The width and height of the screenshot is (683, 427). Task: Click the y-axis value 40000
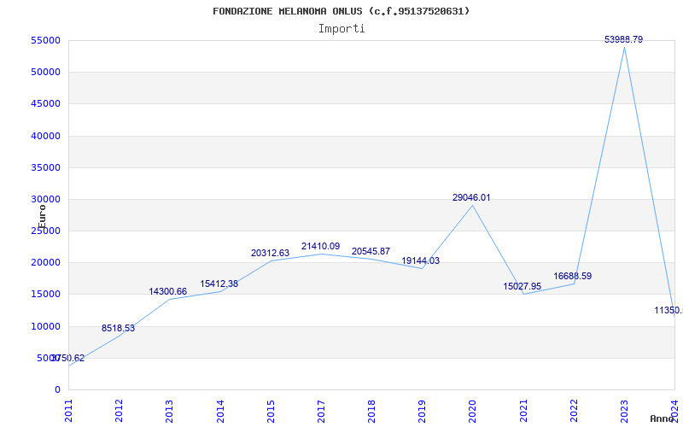pos(46,137)
